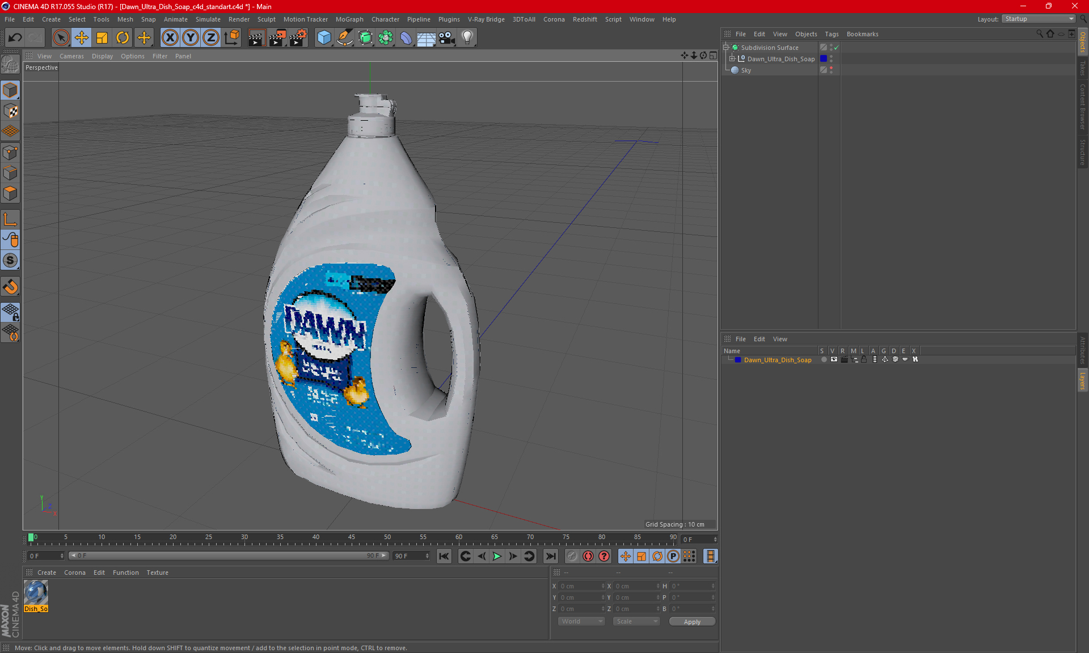The height and width of the screenshot is (653, 1089).
Task: Click X position input field
Action: coord(582,586)
